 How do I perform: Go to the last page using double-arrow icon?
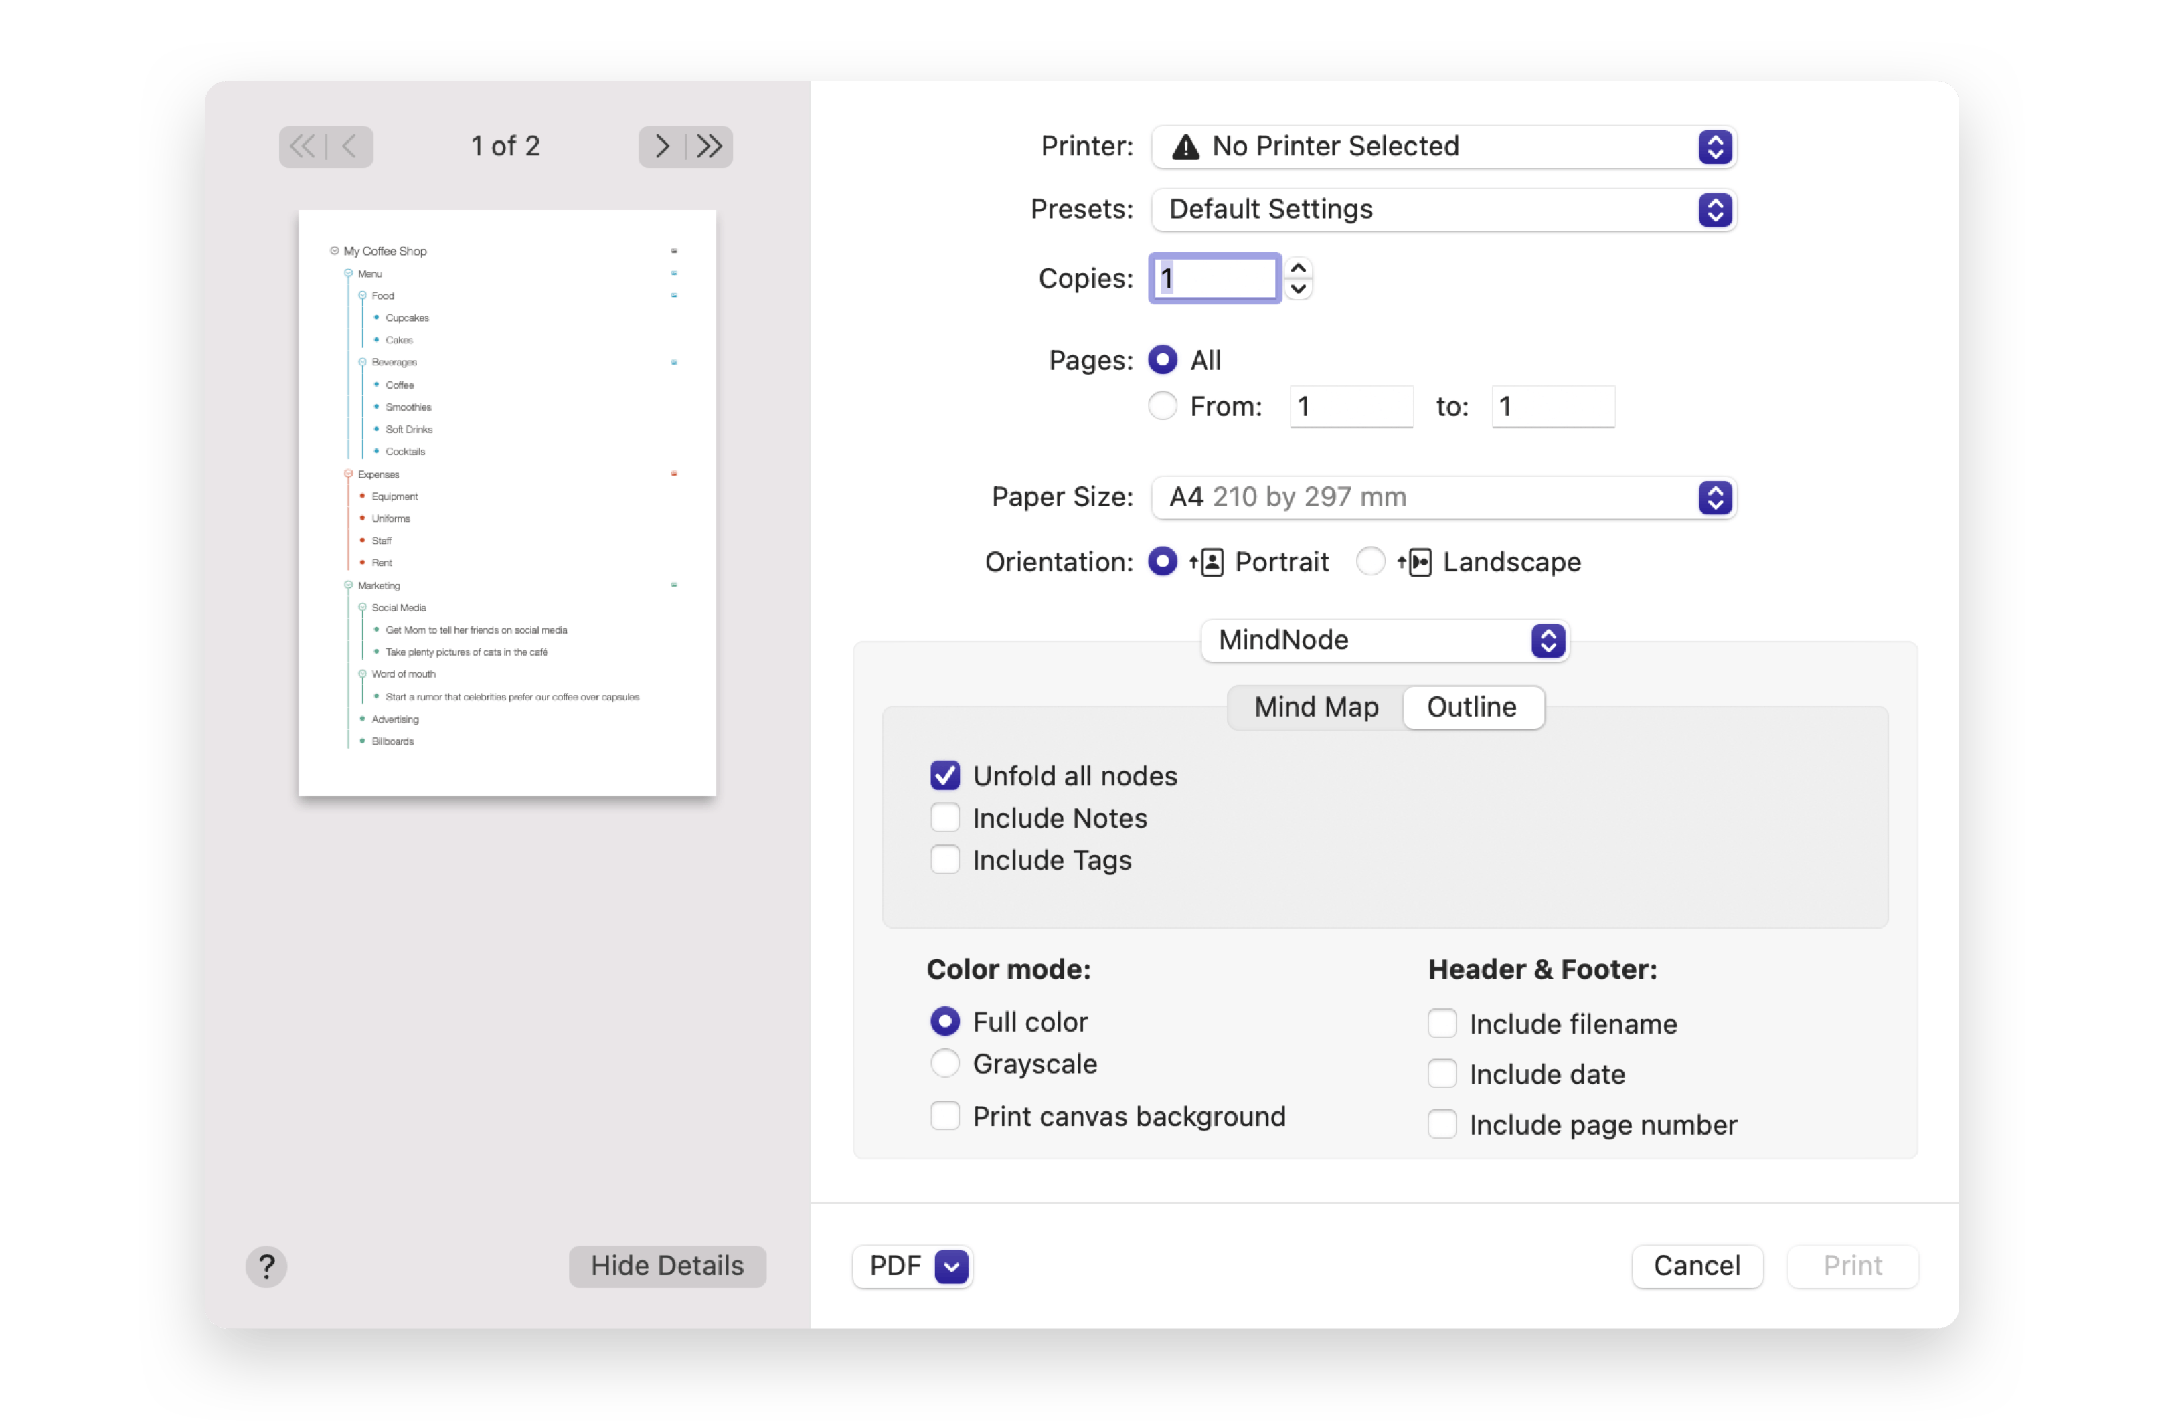tap(710, 147)
